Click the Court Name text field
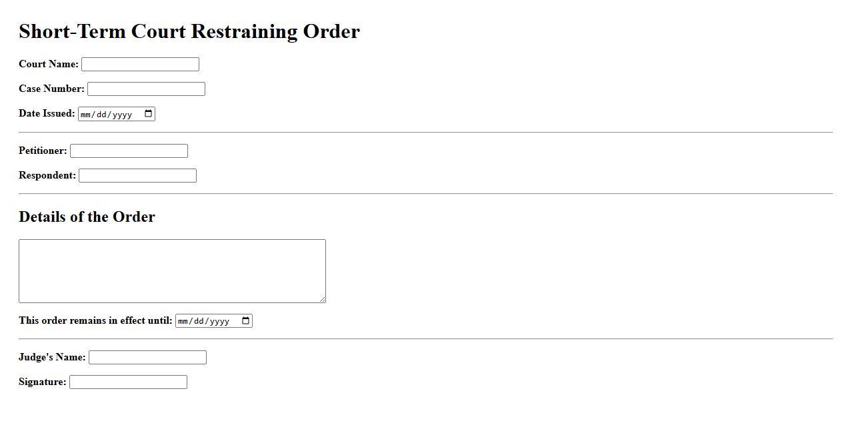The image size is (852, 433). [140, 65]
